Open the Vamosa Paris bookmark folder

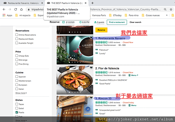pyautogui.click(x=99, y=15)
